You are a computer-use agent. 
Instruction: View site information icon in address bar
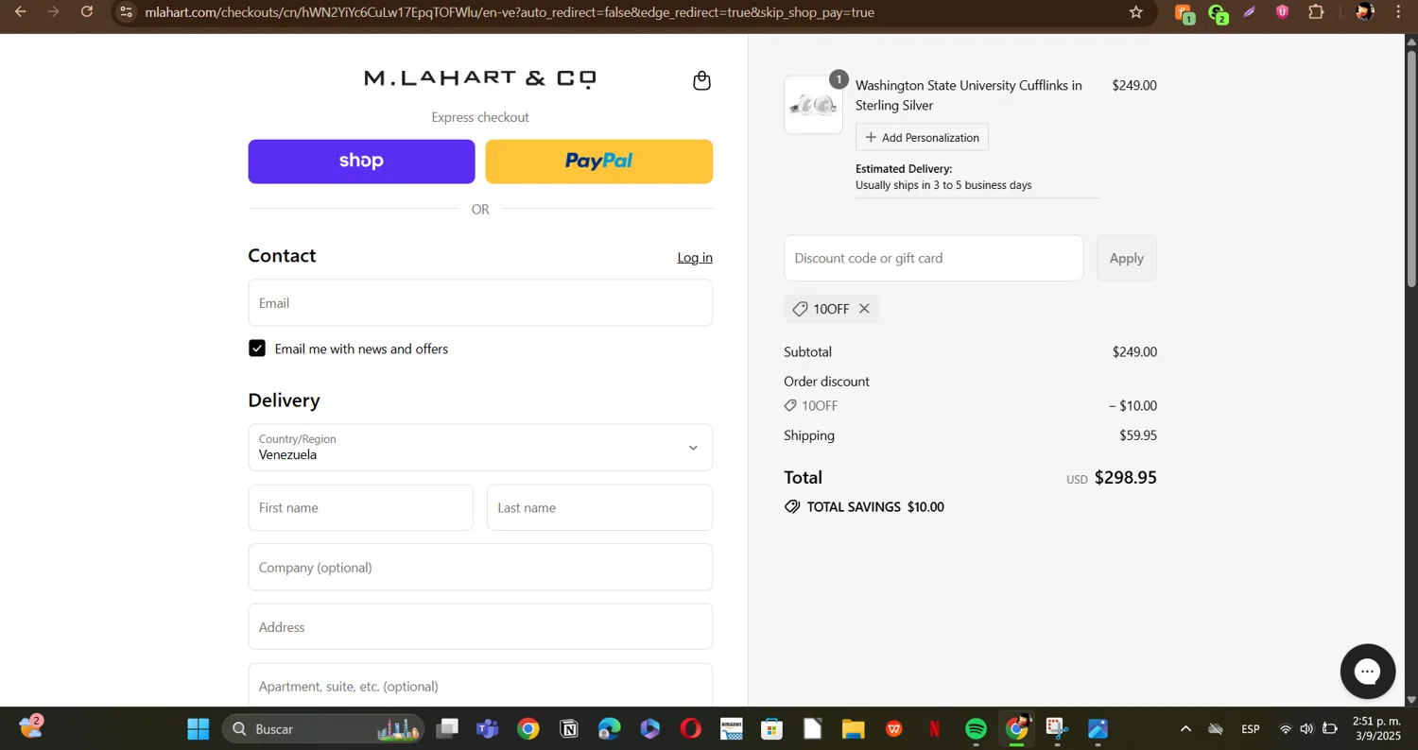click(127, 12)
